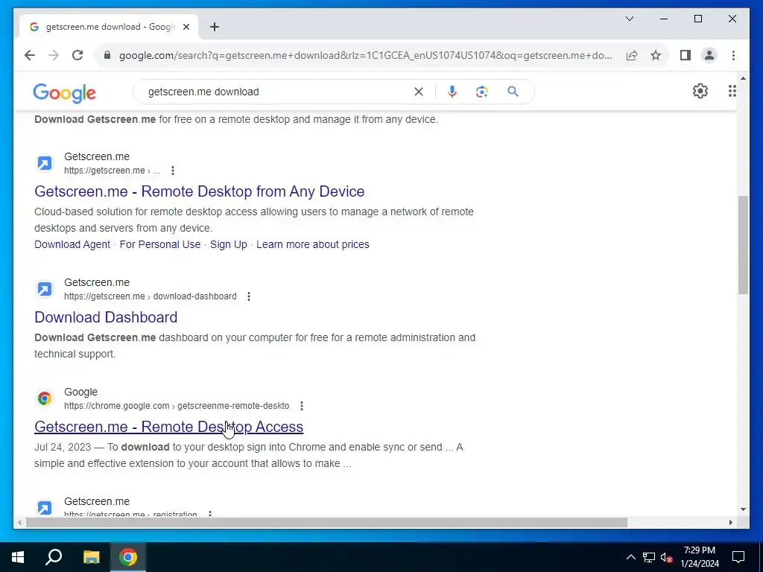
Task: Open File Explorer from the taskbar
Action: click(x=91, y=557)
